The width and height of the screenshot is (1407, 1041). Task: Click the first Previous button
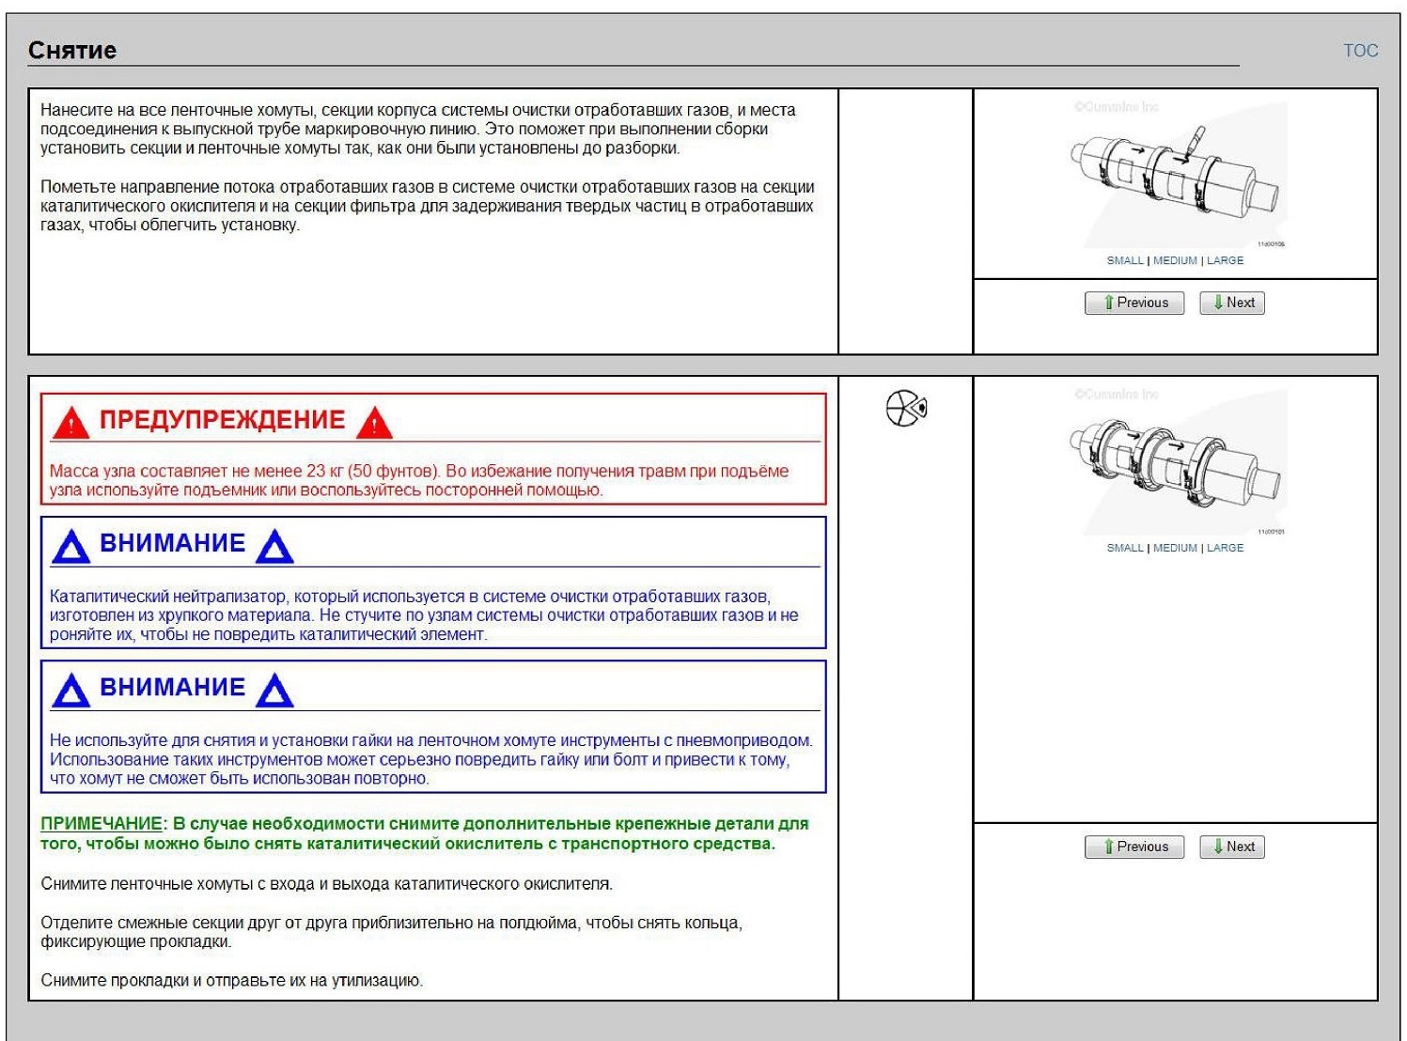[1134, 303]
